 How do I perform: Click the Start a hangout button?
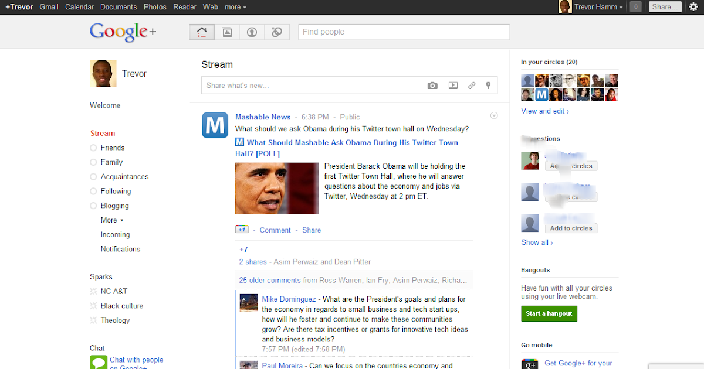pyautogui.click(x=549, y=313)
